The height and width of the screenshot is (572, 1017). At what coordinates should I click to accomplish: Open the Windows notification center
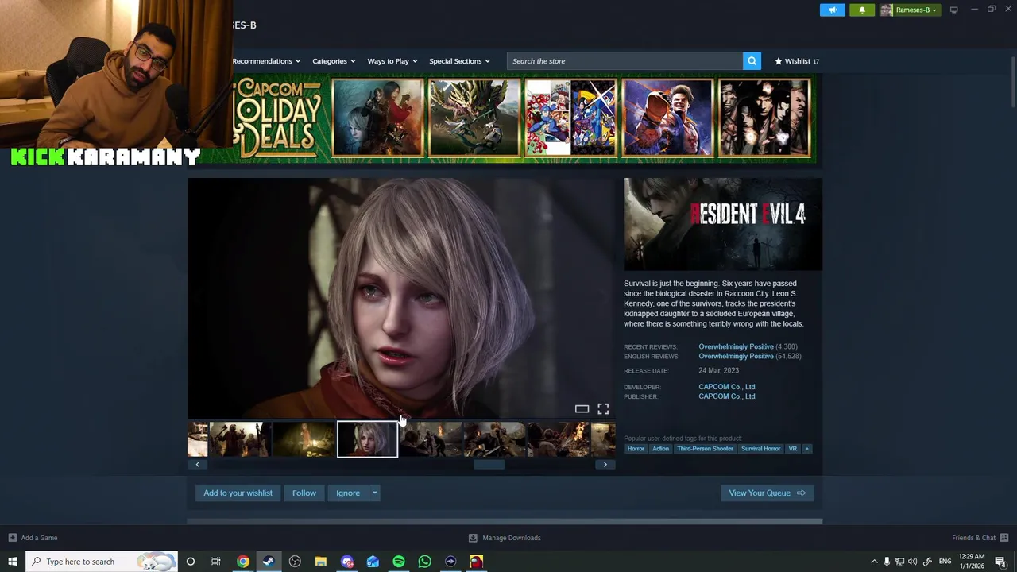[1000, 562]
